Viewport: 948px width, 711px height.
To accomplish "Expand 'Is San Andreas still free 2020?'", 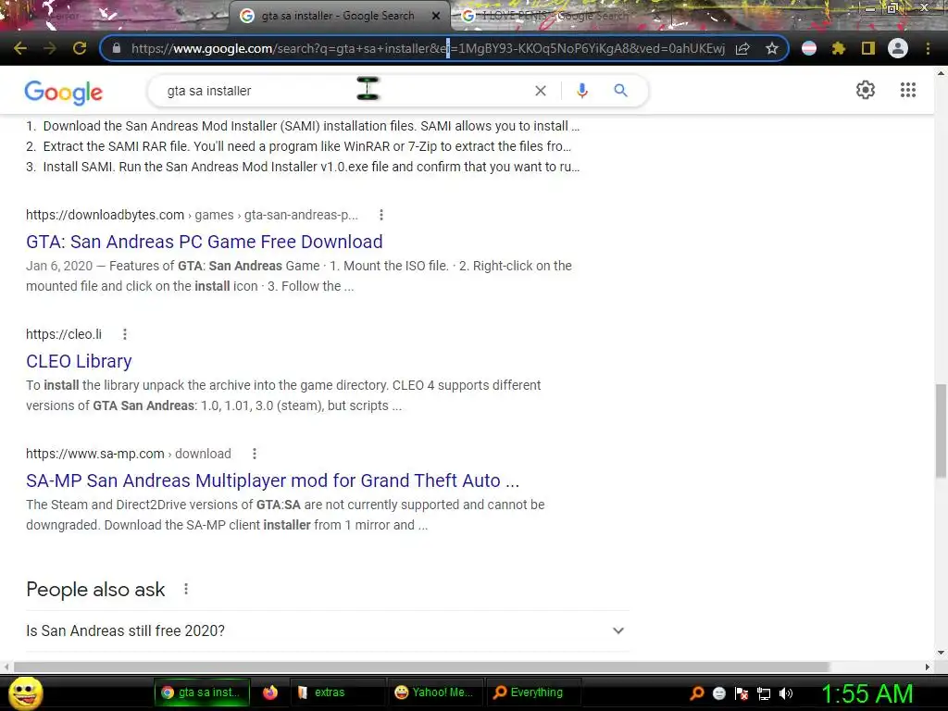I will pyautogui.click(x=327, y=630).
